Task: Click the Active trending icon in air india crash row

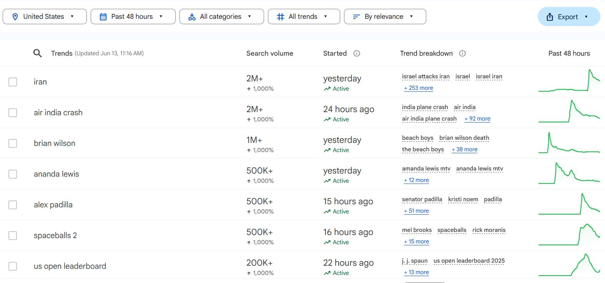Action: pos(327,119)
